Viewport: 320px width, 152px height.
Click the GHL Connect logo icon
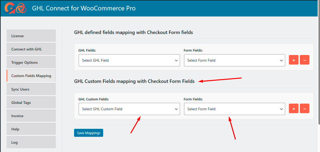coord(15,8)
